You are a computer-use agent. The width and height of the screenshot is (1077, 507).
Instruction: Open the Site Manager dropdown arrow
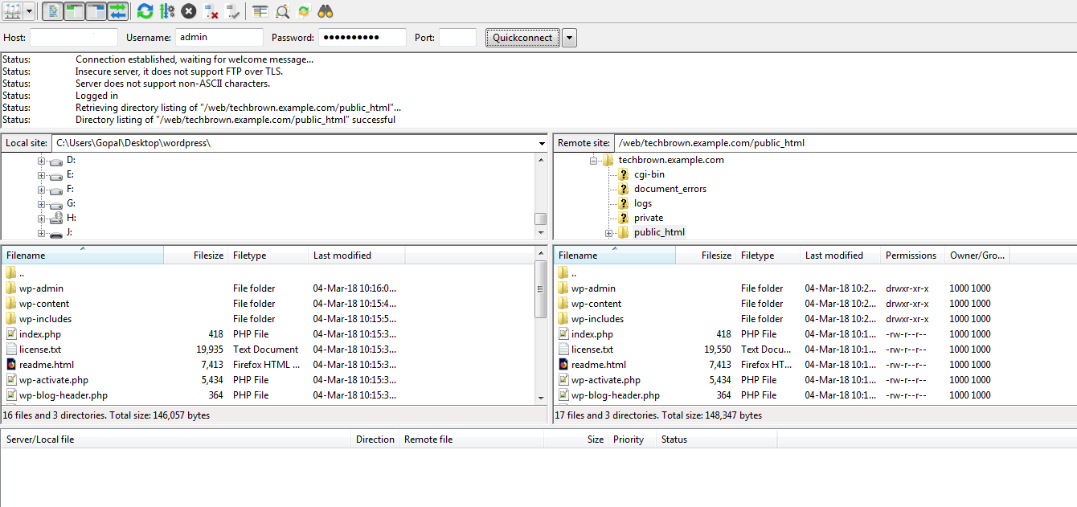(30, 11)
